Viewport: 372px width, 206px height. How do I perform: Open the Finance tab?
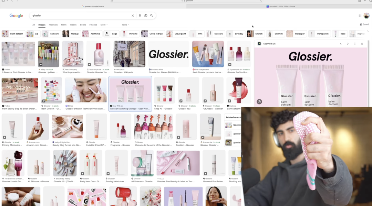(93, 25)
